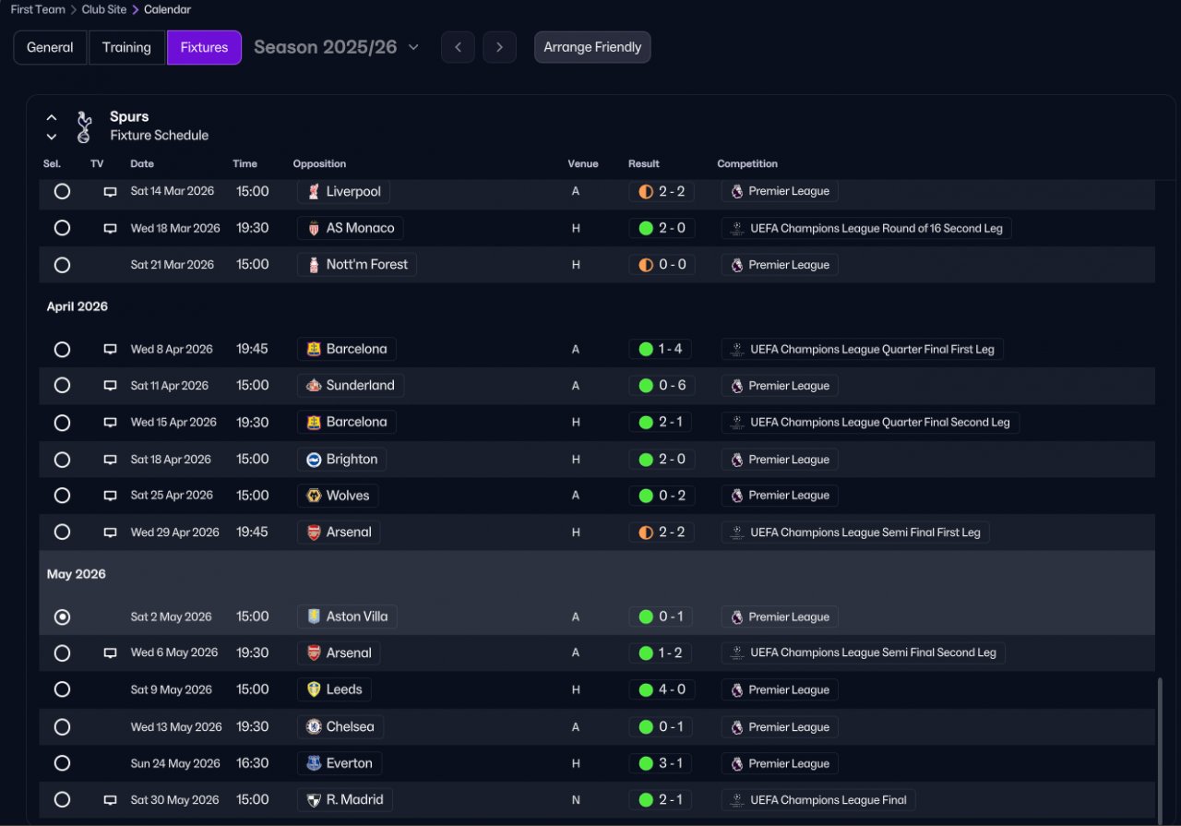Click the Chelsea club badge
The width and height of the screenshot is (1181, 826).
[314, 727]
